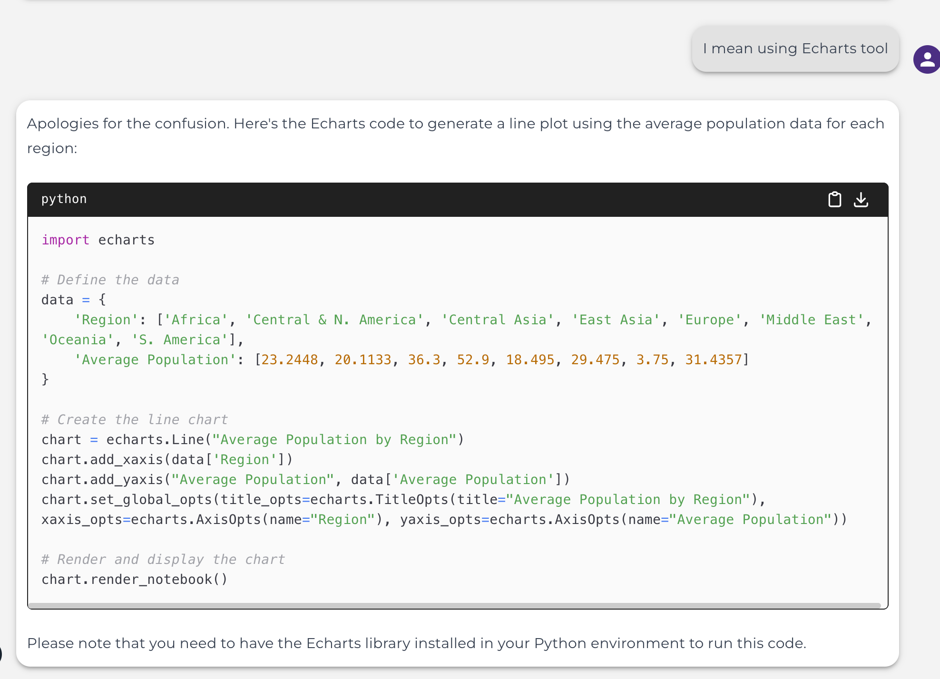Click the line "import echarts"
Viewport: 940px width, 679px height.
pos(98,240)
